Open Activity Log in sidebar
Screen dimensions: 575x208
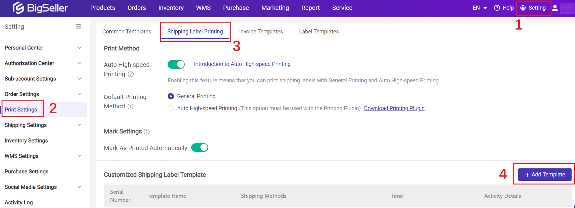coord(19,202)
